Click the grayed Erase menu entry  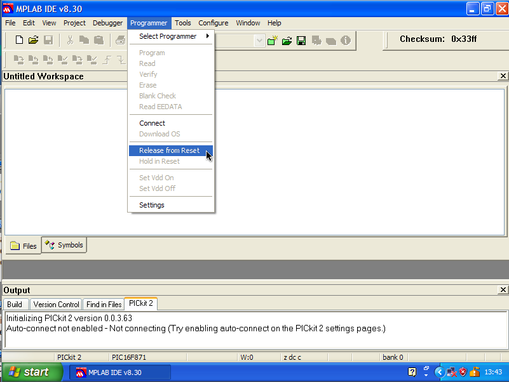[171, 85]
